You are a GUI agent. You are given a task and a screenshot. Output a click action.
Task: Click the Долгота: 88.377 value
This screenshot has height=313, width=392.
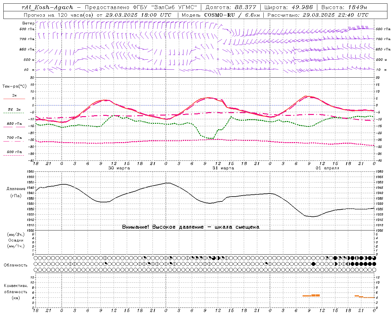pyautogui.click(x=231, y=7)
